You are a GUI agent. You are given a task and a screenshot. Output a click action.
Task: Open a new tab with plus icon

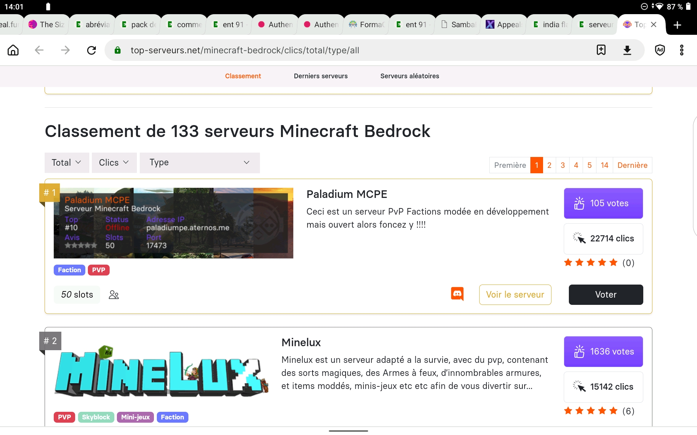pos(677,25)
